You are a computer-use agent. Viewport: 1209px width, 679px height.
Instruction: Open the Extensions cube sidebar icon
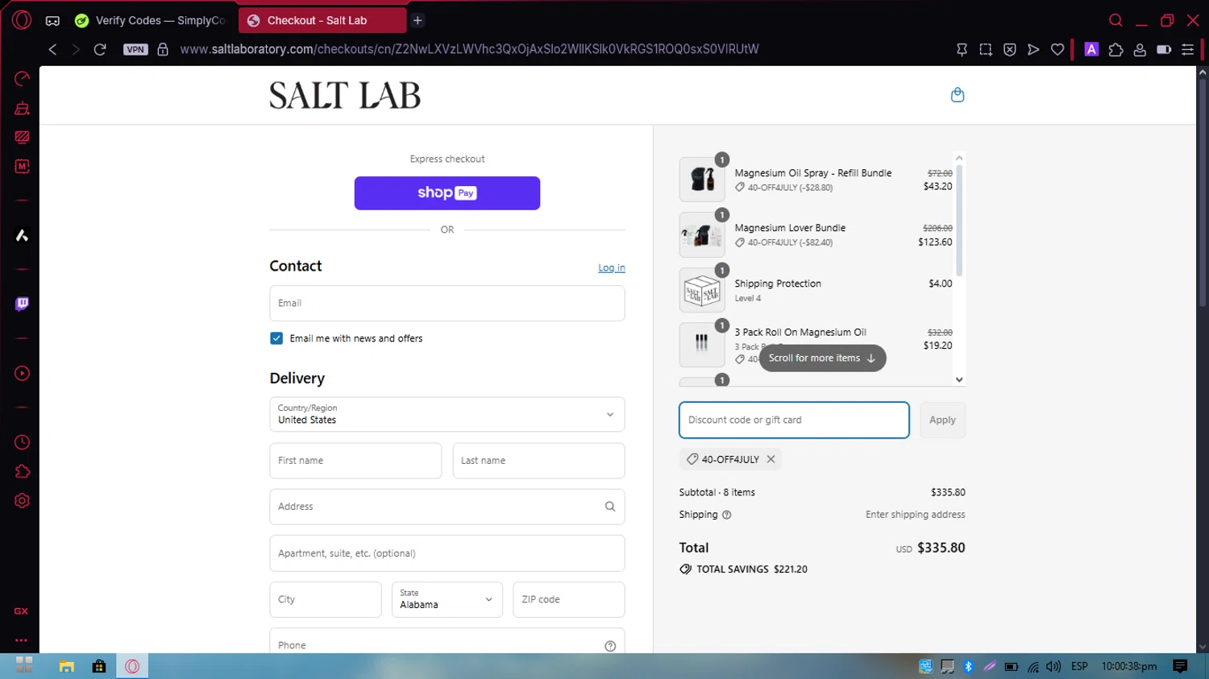(x=22, y=471)
